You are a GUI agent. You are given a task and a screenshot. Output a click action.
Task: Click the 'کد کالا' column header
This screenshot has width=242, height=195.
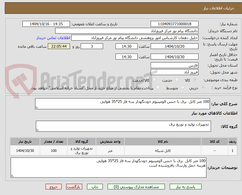click(x=215, y=142)
